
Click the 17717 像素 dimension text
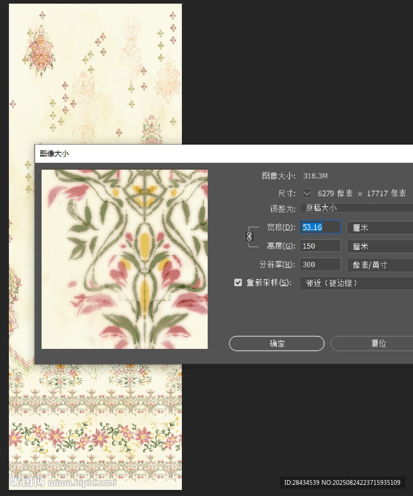click(x=386, y=194)
